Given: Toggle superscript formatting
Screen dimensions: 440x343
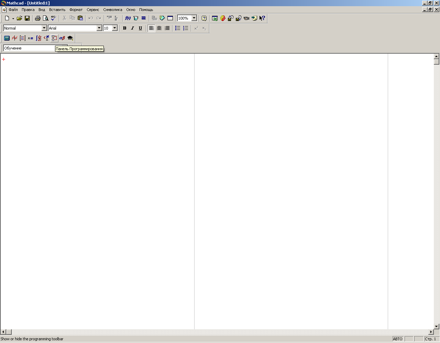Looking at the screenshot, I should (x=196, y=28).
